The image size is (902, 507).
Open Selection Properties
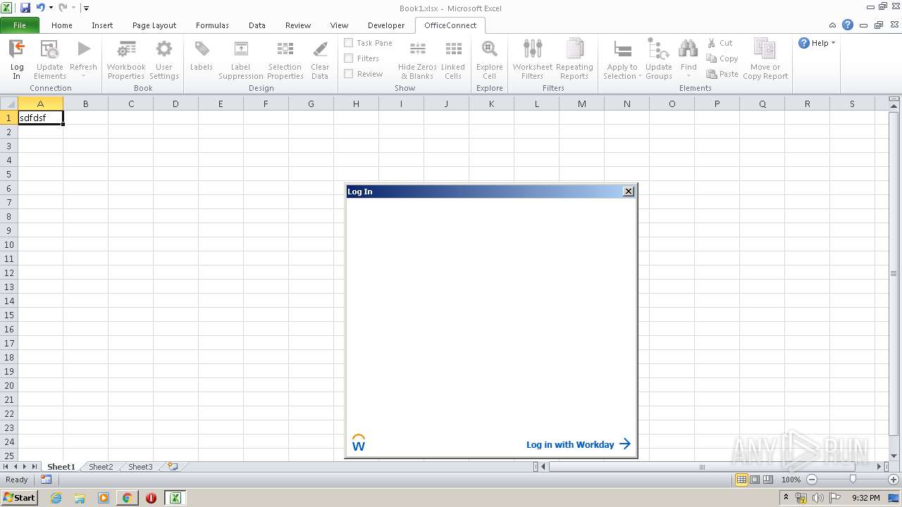coord(285,59)
